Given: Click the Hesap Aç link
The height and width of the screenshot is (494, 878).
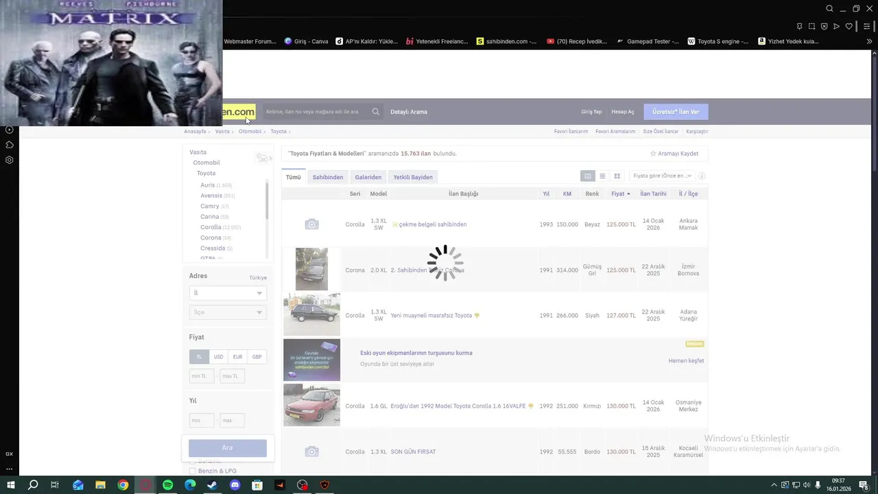Looking at the screenshot, I should click(623, 112).
